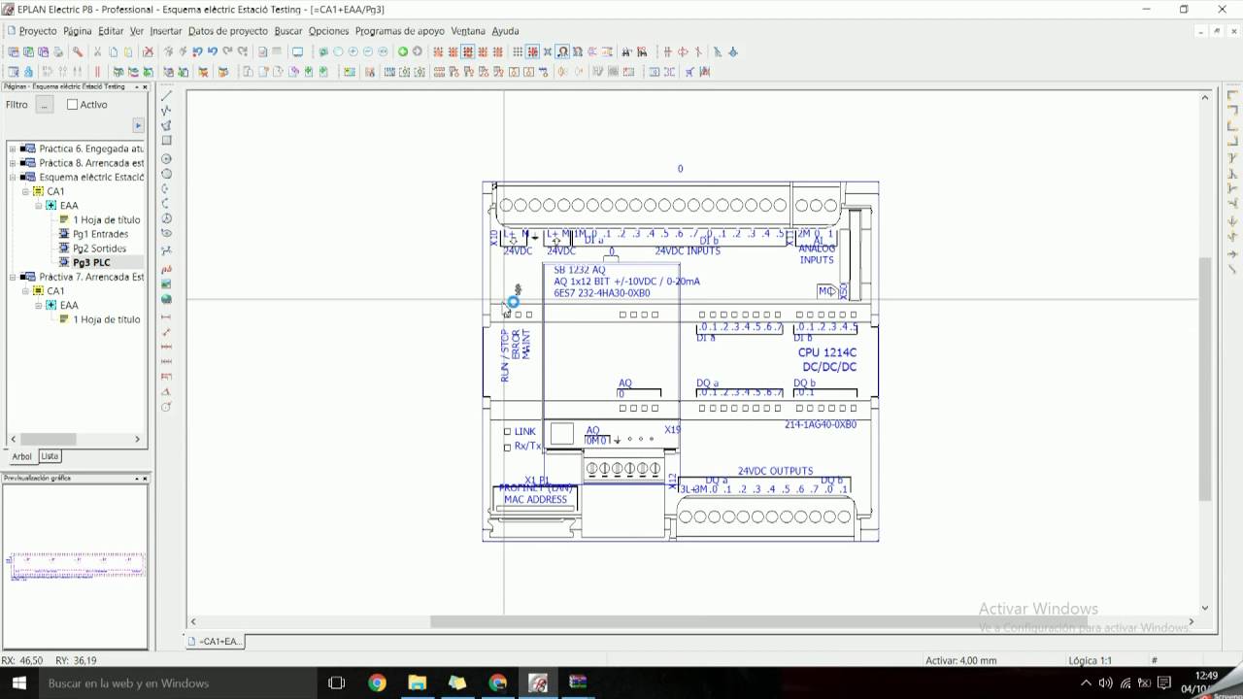Image resolution: width=1243 pixels, height=699 pixels.
Task: Open the filter ellipsis button
Action: pyautogui.click(x=44, y=105)
